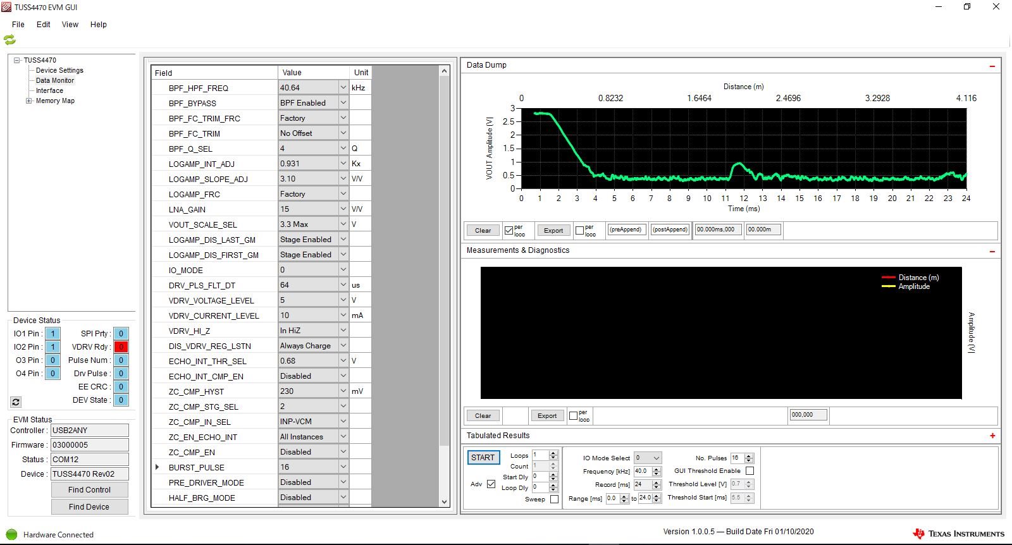Open the ZC_CMP_HYST dropdown
Image resolution: width=1012 pixels, height=545 pixels.
coord(343,391)
